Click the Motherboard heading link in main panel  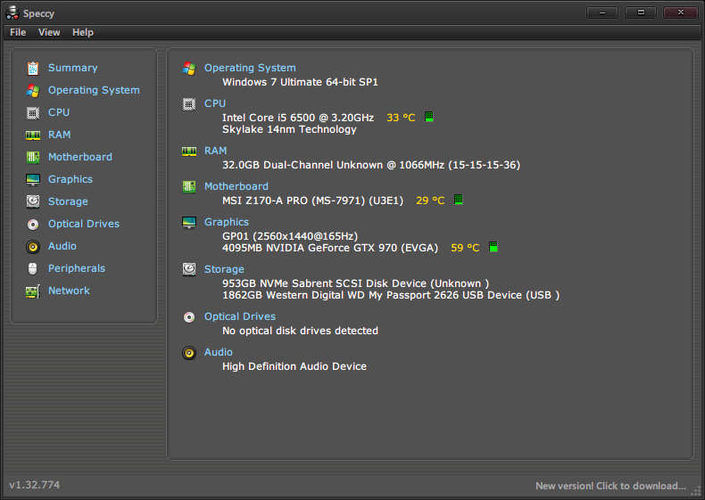(236, 186)
